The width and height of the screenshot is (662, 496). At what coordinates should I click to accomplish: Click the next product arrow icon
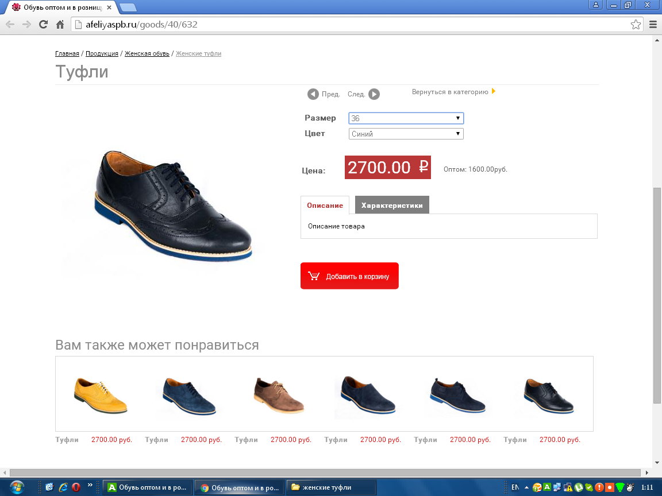[374, 94]
